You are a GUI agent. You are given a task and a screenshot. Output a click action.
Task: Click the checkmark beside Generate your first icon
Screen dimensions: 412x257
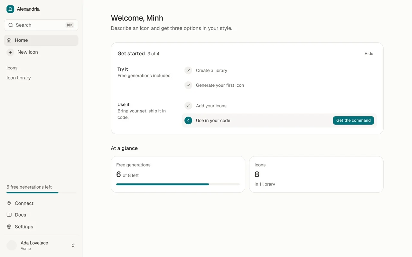[188, 85]
